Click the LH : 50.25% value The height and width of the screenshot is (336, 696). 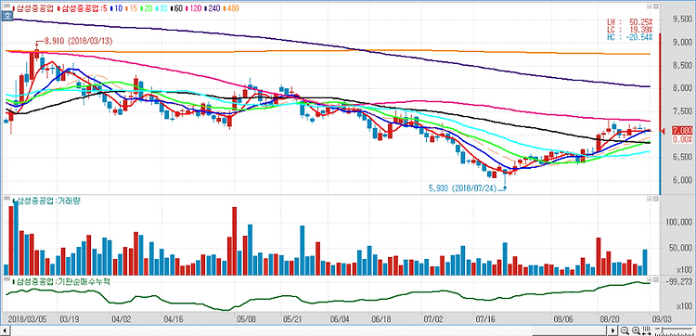pyautogui.click(x=629, y=21)
